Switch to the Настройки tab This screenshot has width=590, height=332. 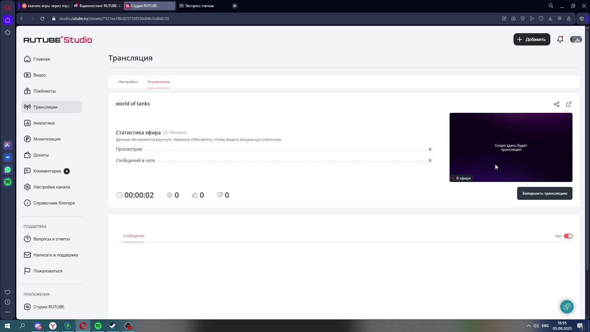pos(128,82)
